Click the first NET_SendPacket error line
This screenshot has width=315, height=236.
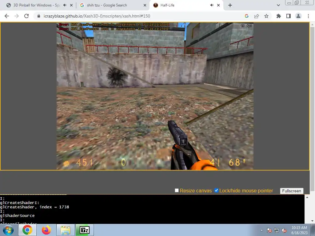114,25
